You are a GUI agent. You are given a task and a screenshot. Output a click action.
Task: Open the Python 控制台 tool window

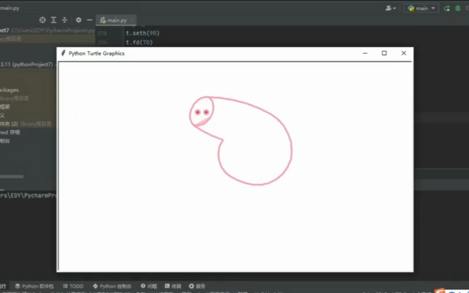coord(112,286)
